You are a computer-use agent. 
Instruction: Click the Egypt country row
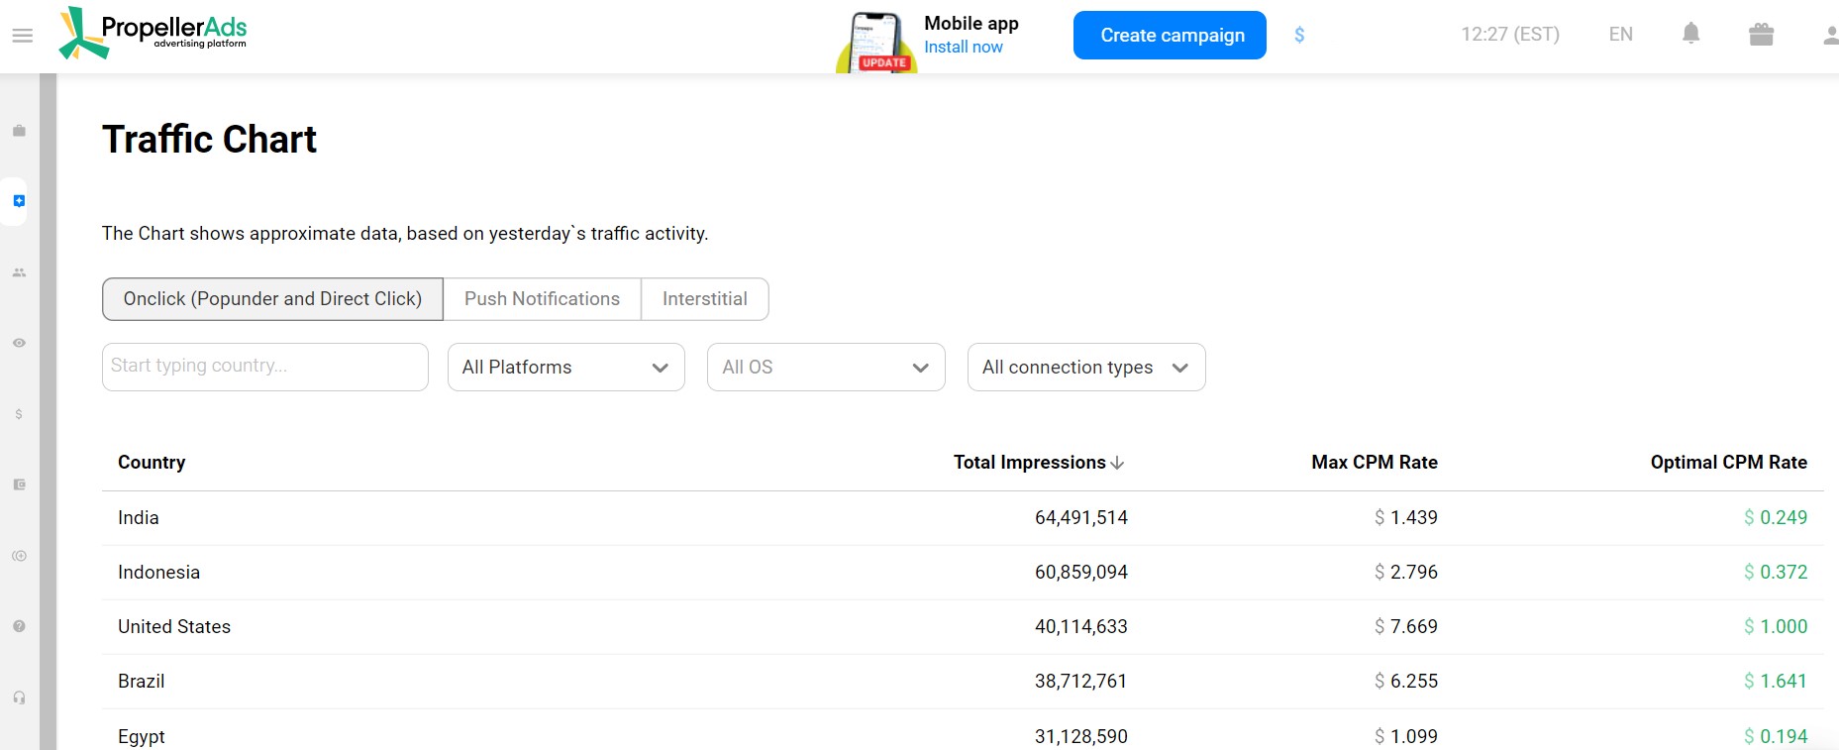tap(963, 731)
